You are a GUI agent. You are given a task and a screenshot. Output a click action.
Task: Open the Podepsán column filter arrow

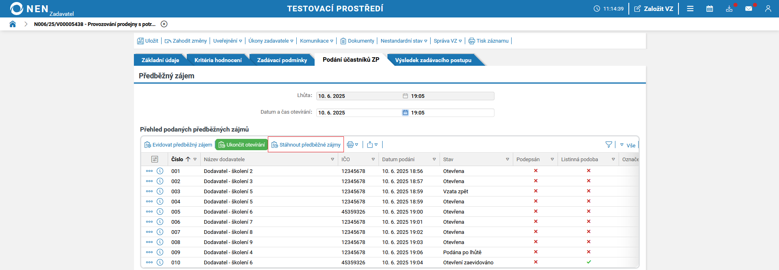[x=552, y=159]
